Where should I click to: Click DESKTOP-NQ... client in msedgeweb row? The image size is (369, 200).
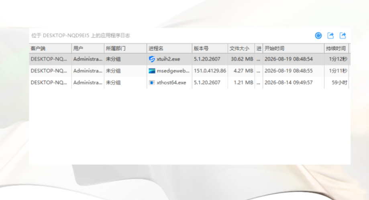click(49, 71)
